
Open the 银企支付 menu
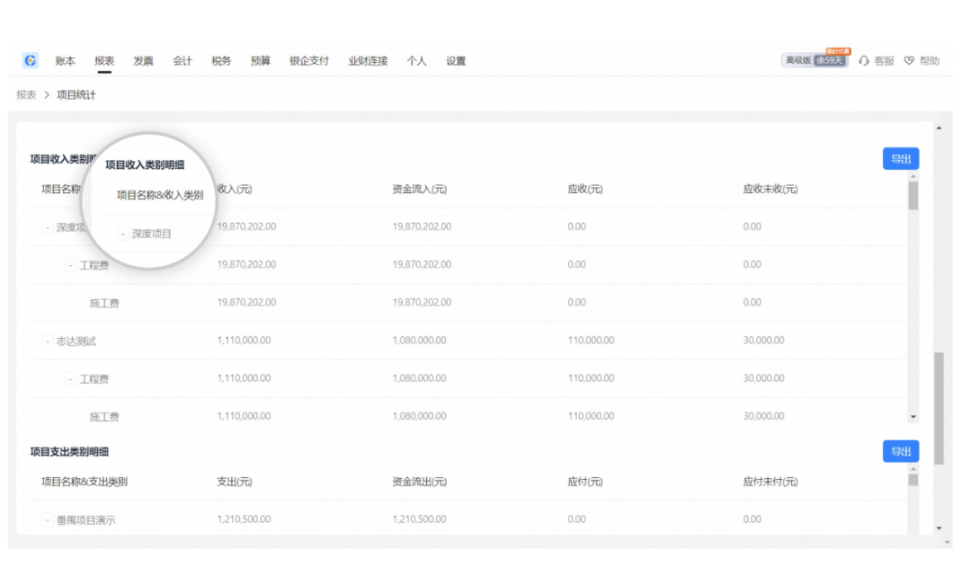308,61
